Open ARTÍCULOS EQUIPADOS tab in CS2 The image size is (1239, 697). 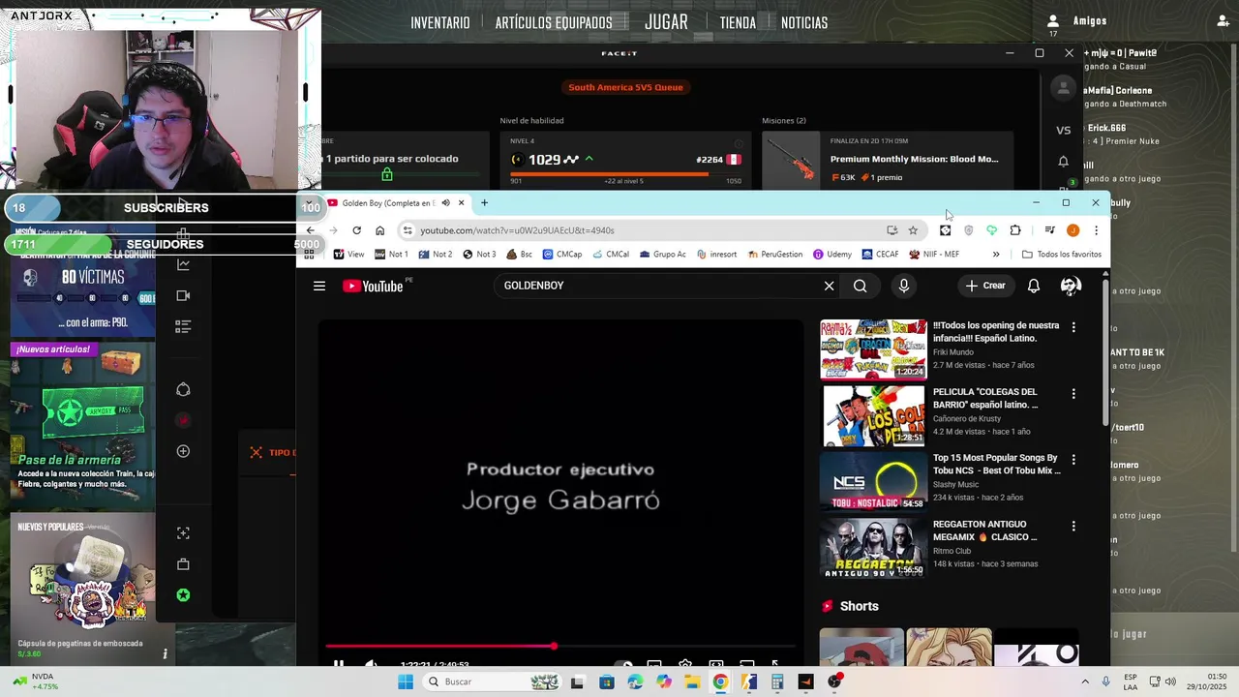[x=554, y=23]
